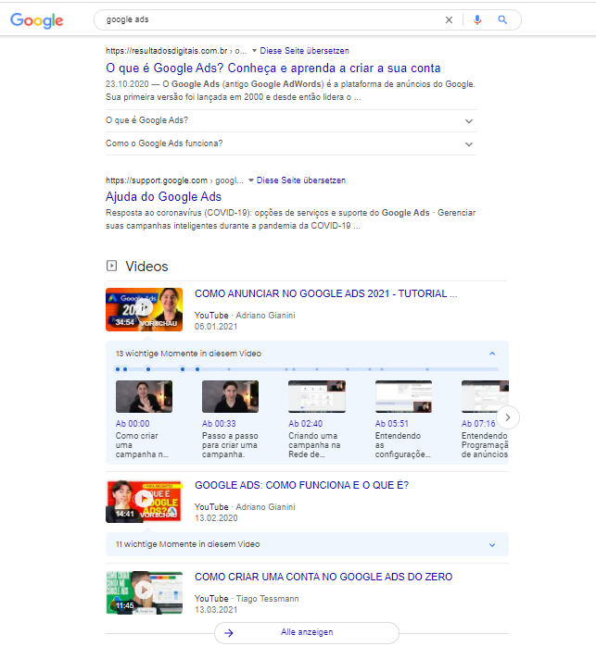The height and width of the screenshot is (659, 596).
Task: Click the 'Como criar uma campanha n...' caption
Action: tap(142, 445)
